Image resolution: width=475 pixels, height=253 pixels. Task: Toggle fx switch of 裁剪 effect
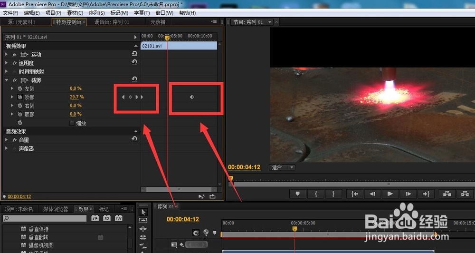pyautogui.click(x=15, y=80)
